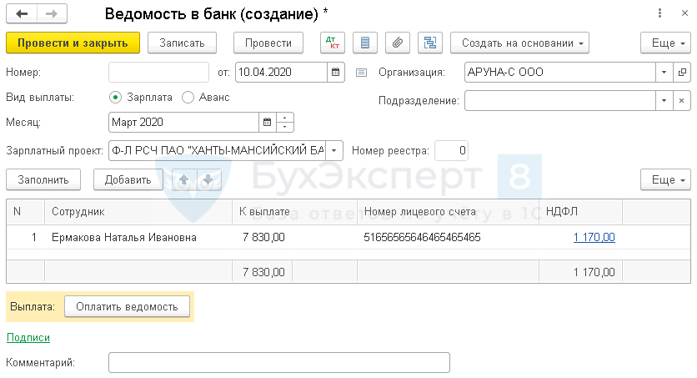Click the total К выплате 7 830,00 footer
Image resolution: width=697 pixels, height=378 pixels.
click(x=263, y=272)
